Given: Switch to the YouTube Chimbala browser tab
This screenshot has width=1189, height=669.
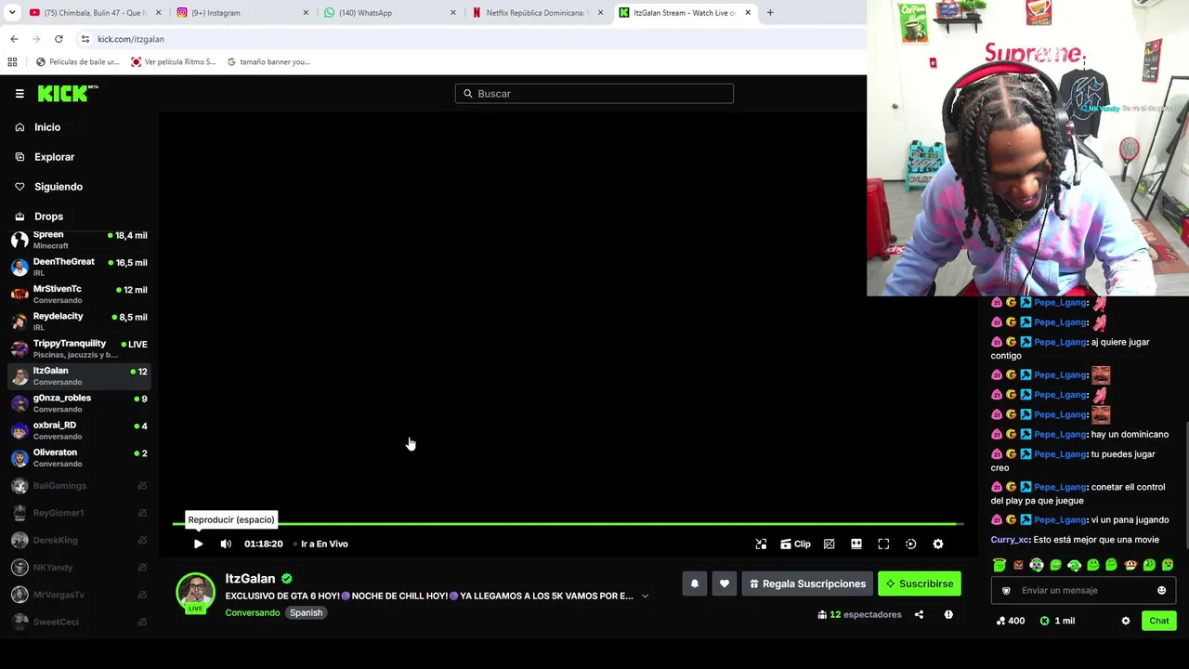Looking at the screenshot, I should pyautogui.click(x=93, y=13).
